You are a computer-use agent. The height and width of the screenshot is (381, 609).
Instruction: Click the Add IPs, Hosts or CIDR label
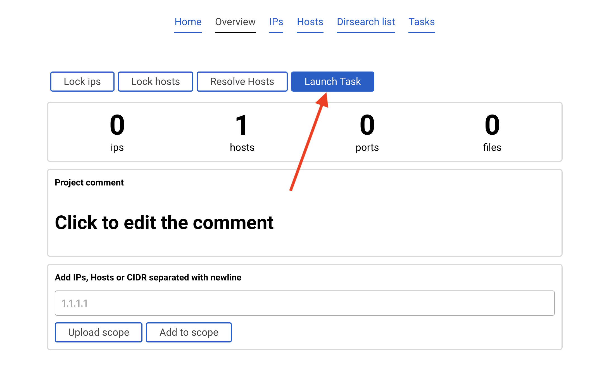point(148,277)
